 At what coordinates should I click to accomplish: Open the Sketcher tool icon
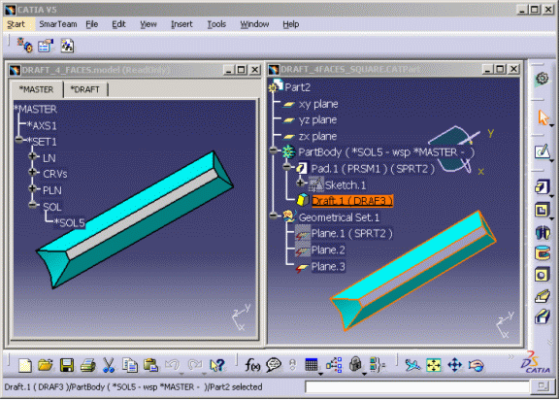(542, 152)
